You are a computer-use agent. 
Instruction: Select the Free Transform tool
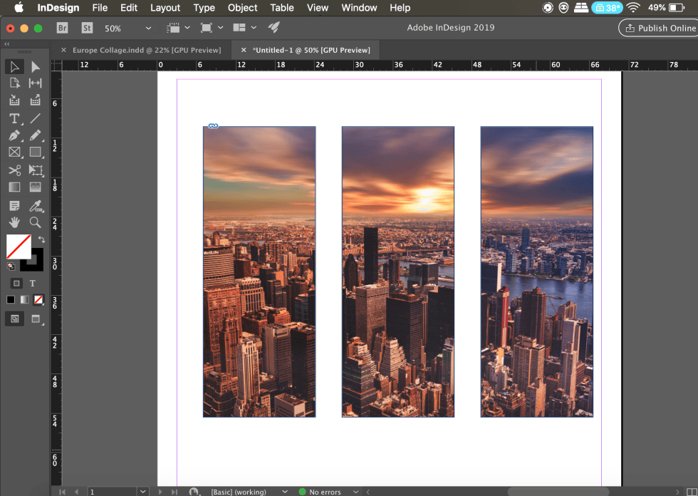(x=35, y=170)
